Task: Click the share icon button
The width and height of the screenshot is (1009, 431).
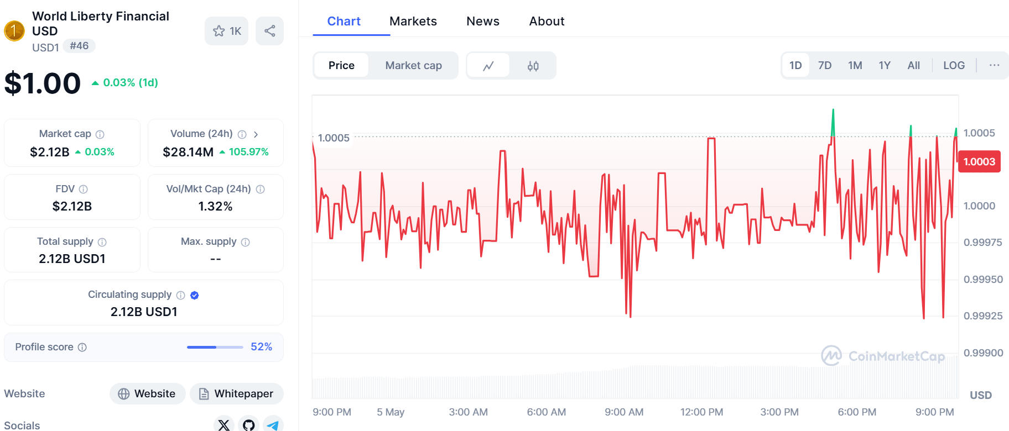Action: click(x=269, y=31)
